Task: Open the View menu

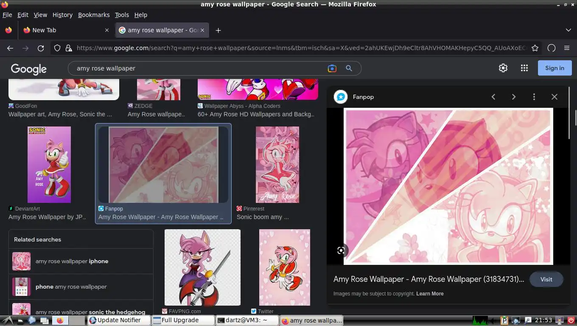Action: point(40,15)
